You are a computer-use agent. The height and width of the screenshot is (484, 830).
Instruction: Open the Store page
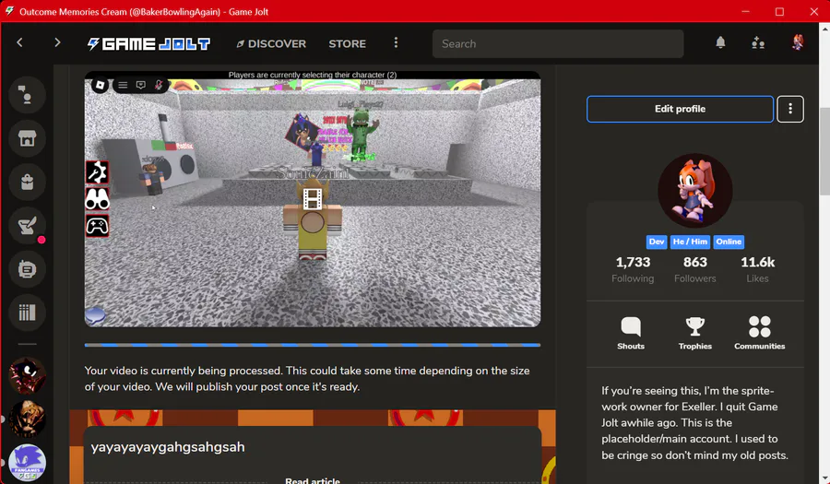pos(348,44)
